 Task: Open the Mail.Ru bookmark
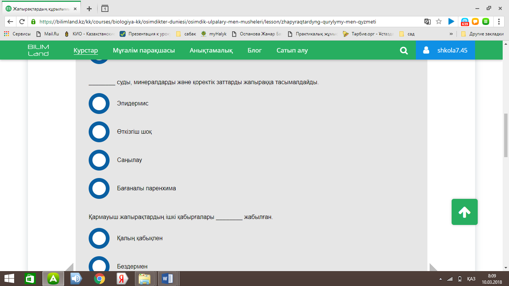(x=47, y=34)
